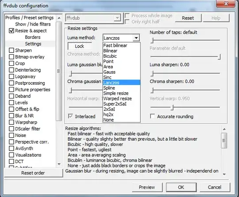Click the help text scrollbar thumb
The width and height of the screenshot is (239, 197).
[224, 140]
